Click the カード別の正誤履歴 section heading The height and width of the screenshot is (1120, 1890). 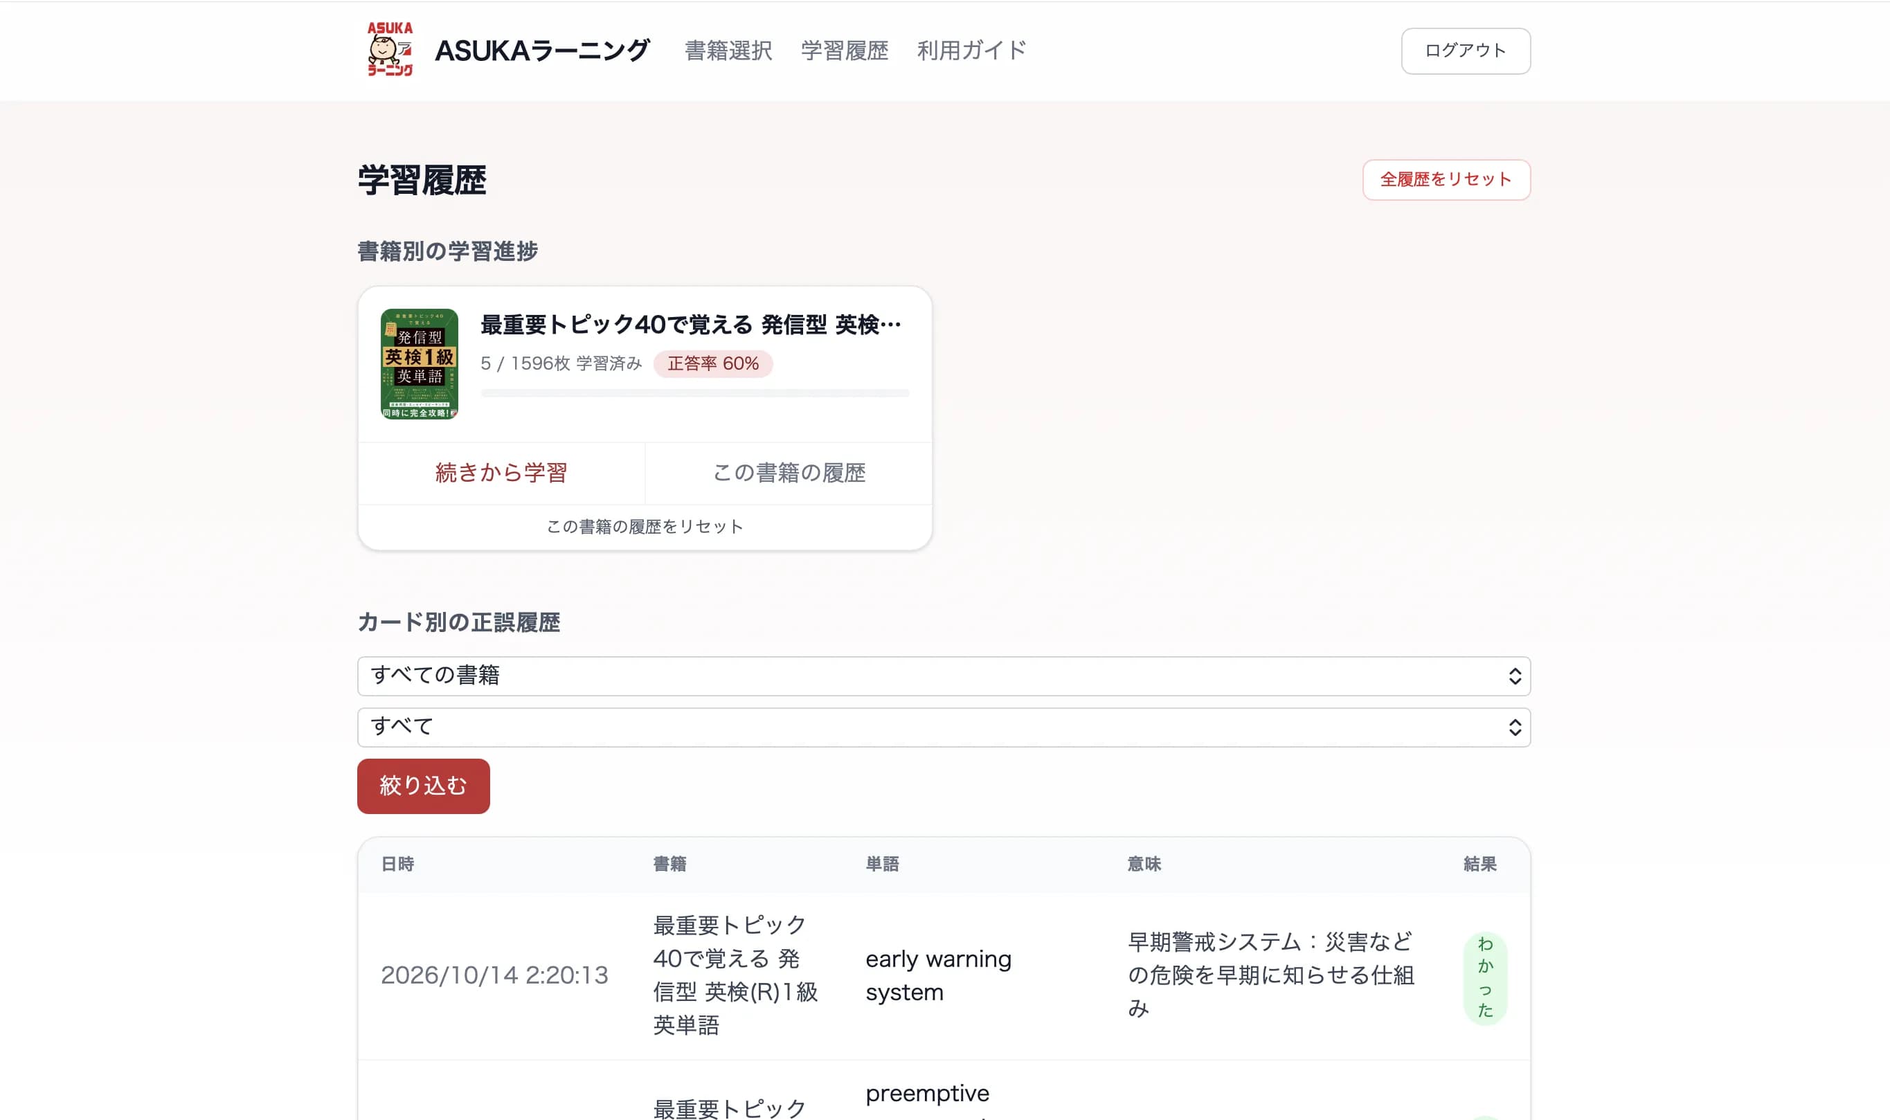(458, 622)
